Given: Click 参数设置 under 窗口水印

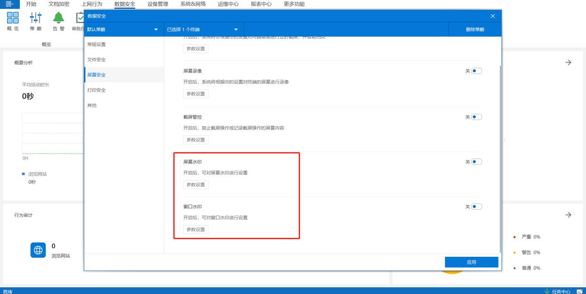Looking at the screenshot, I should point(196,229).
